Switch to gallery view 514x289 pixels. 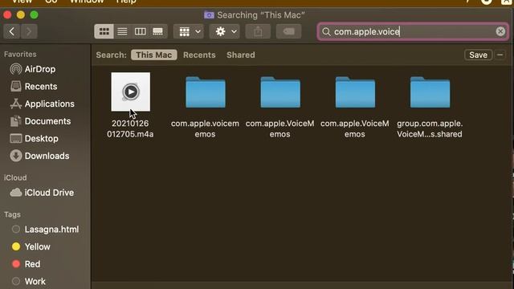click(x=158, y=31)
